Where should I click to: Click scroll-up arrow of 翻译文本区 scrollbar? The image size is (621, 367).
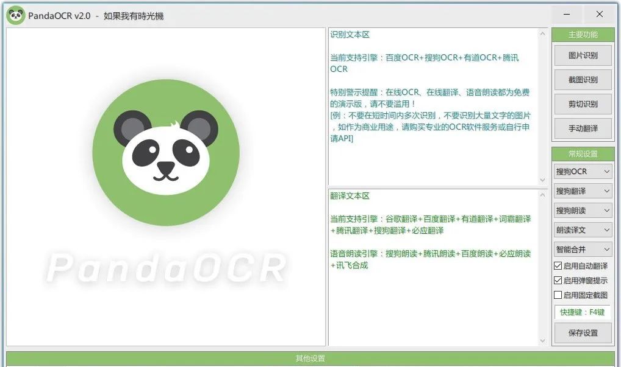[x=542, y=195]
